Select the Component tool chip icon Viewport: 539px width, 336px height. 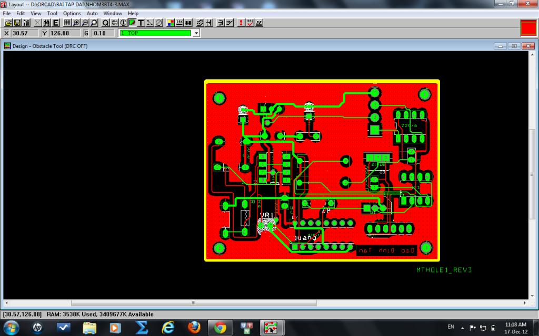coord(114,23)
